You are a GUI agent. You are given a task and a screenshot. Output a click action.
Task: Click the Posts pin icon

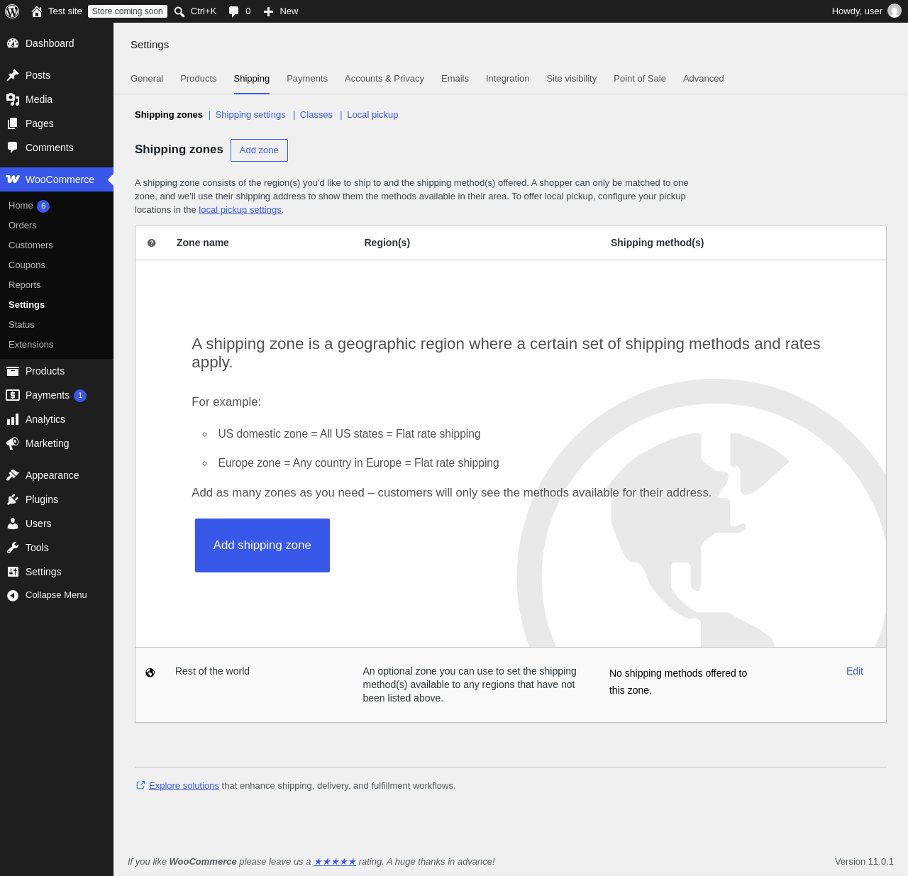(x=13, y=75)
